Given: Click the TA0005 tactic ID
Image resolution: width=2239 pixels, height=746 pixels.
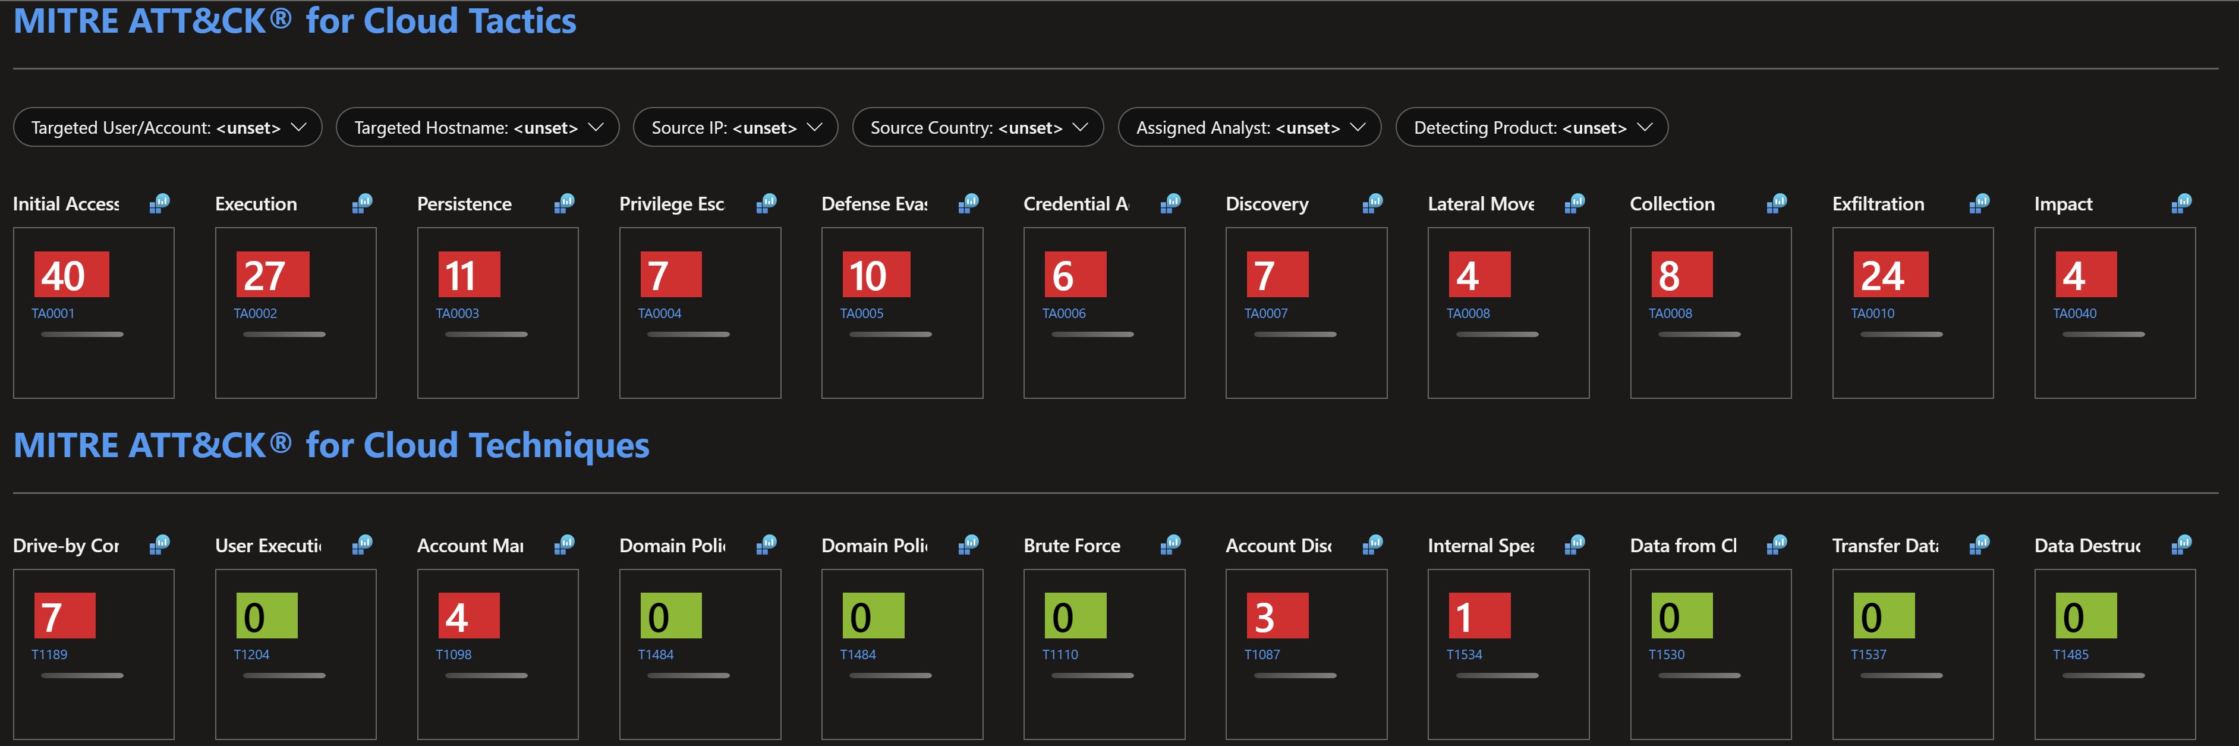Looking at the screenshot, I should point(861,313).
